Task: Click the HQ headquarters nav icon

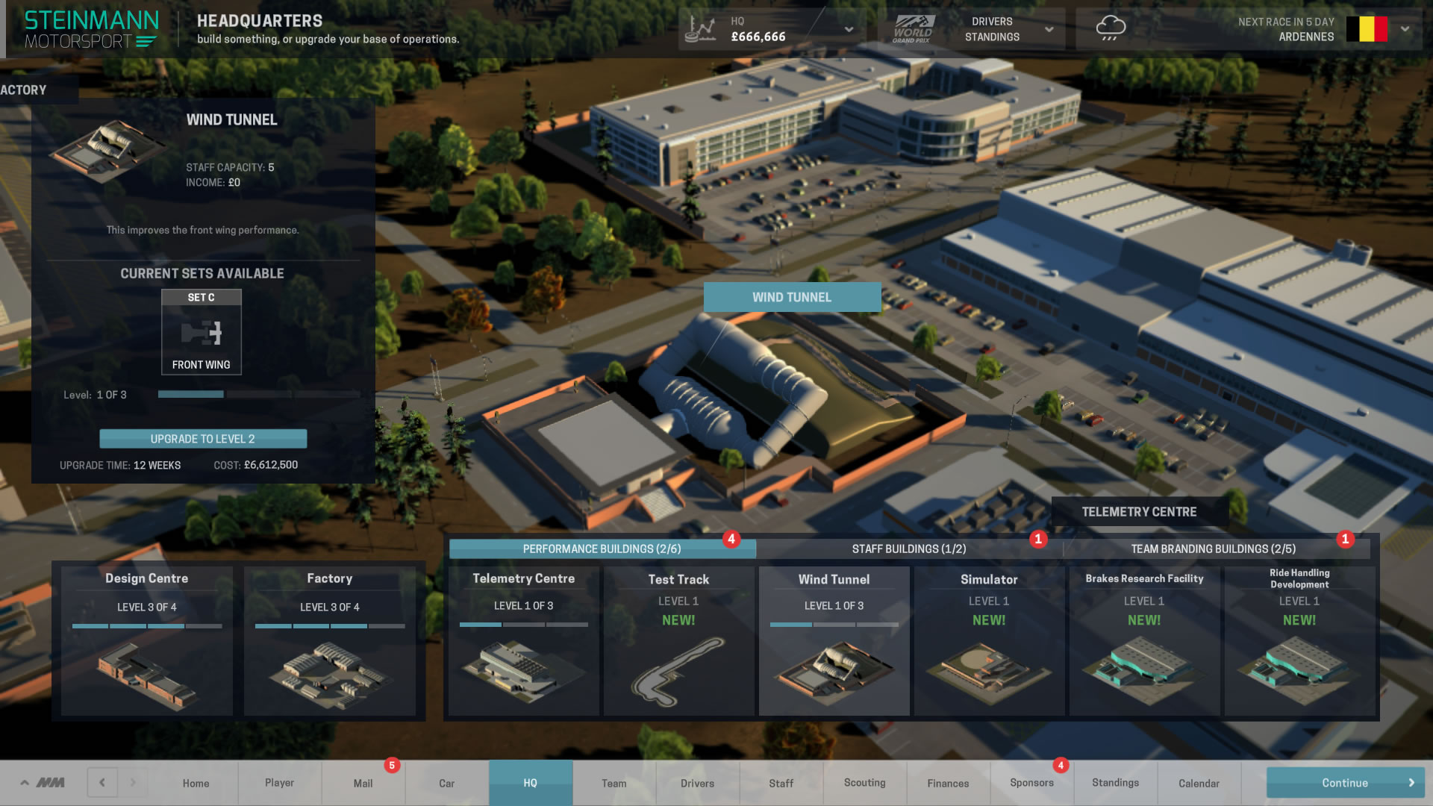Action: click(x=531, y=782)
